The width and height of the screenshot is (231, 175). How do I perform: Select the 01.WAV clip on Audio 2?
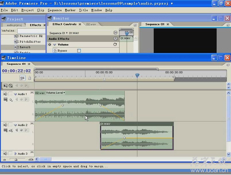[x=137, y=136]
